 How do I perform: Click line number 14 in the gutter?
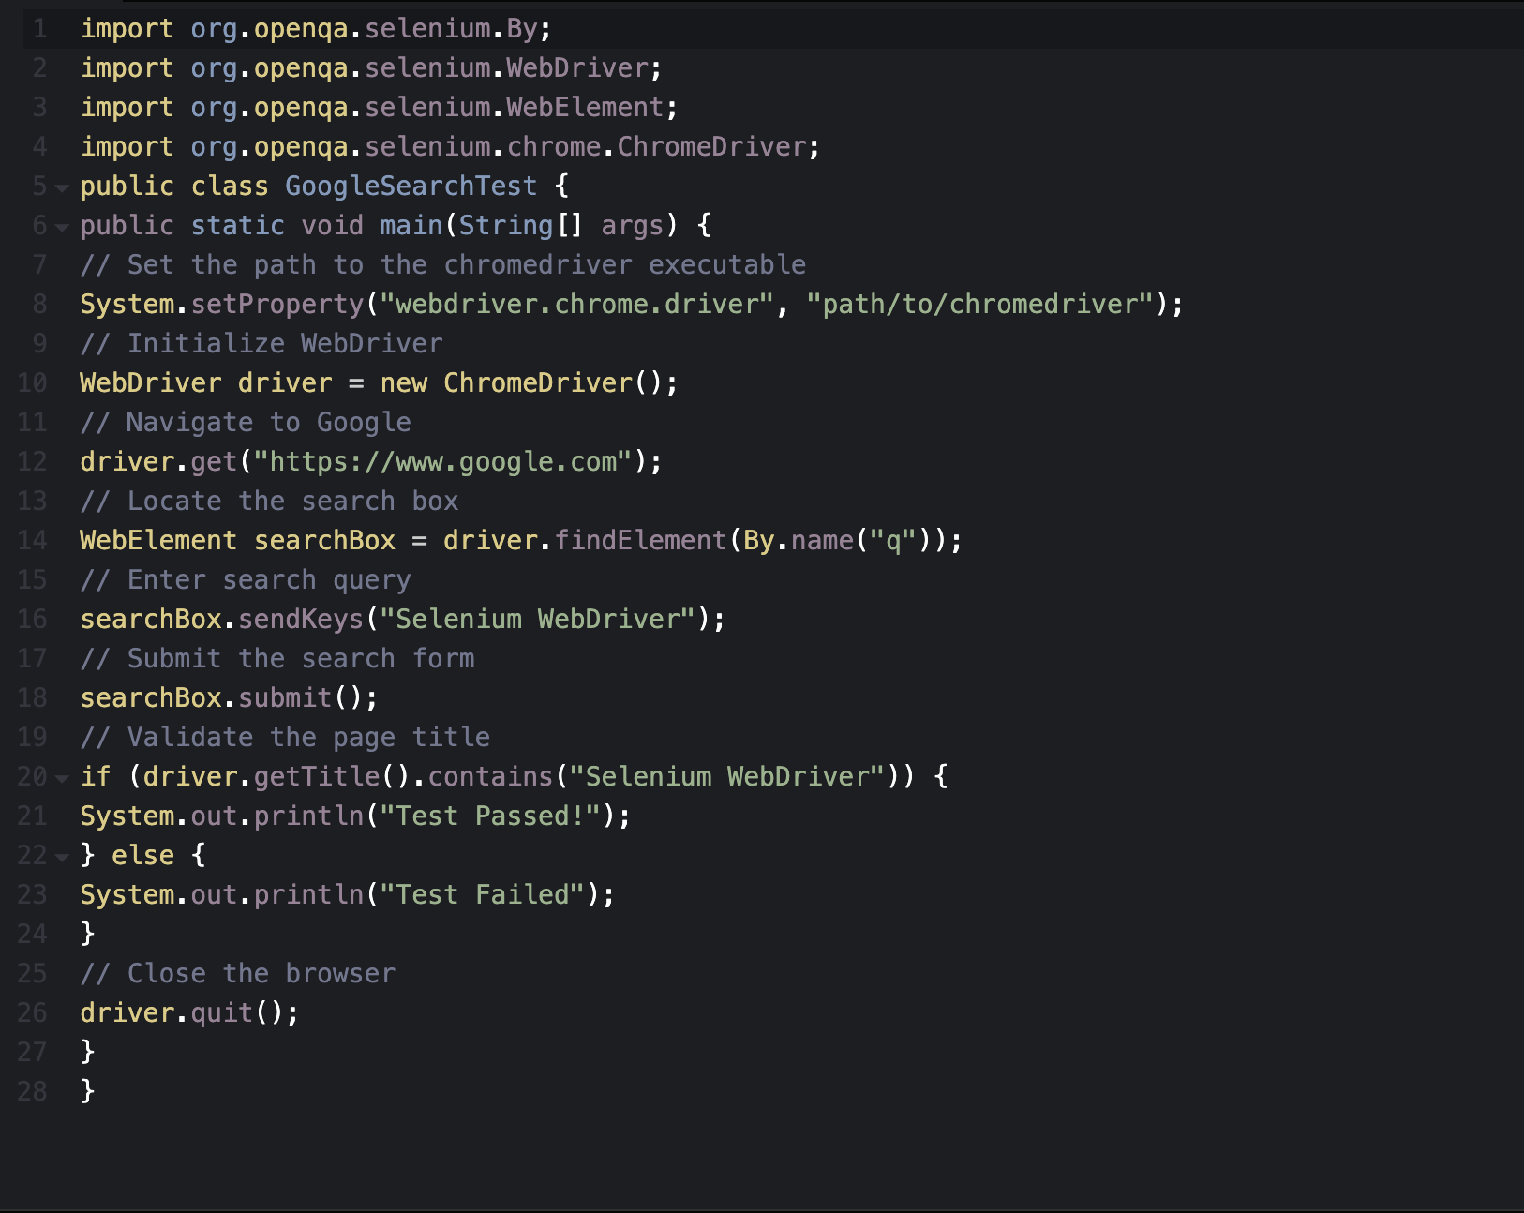tap(32, 541)
